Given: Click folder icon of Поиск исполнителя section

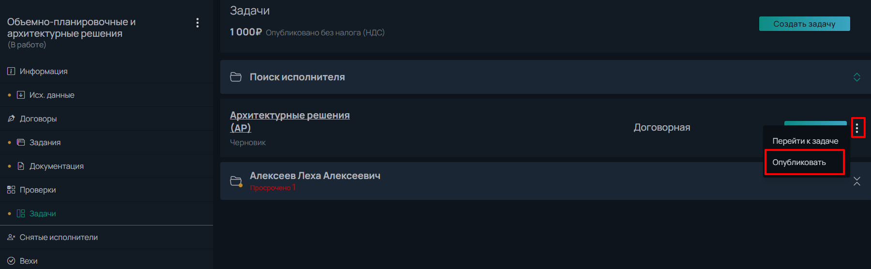Looking at the screenshot, I should [236, 77].
